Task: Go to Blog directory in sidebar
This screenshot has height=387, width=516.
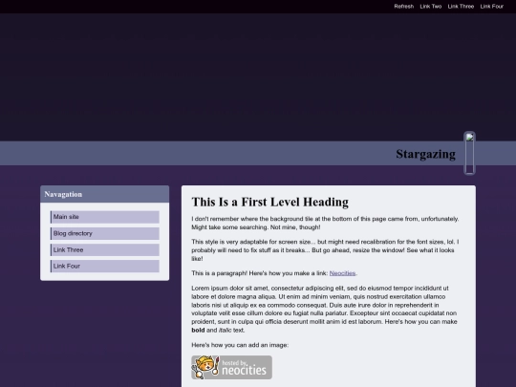Action: click(x=105, y=233)
